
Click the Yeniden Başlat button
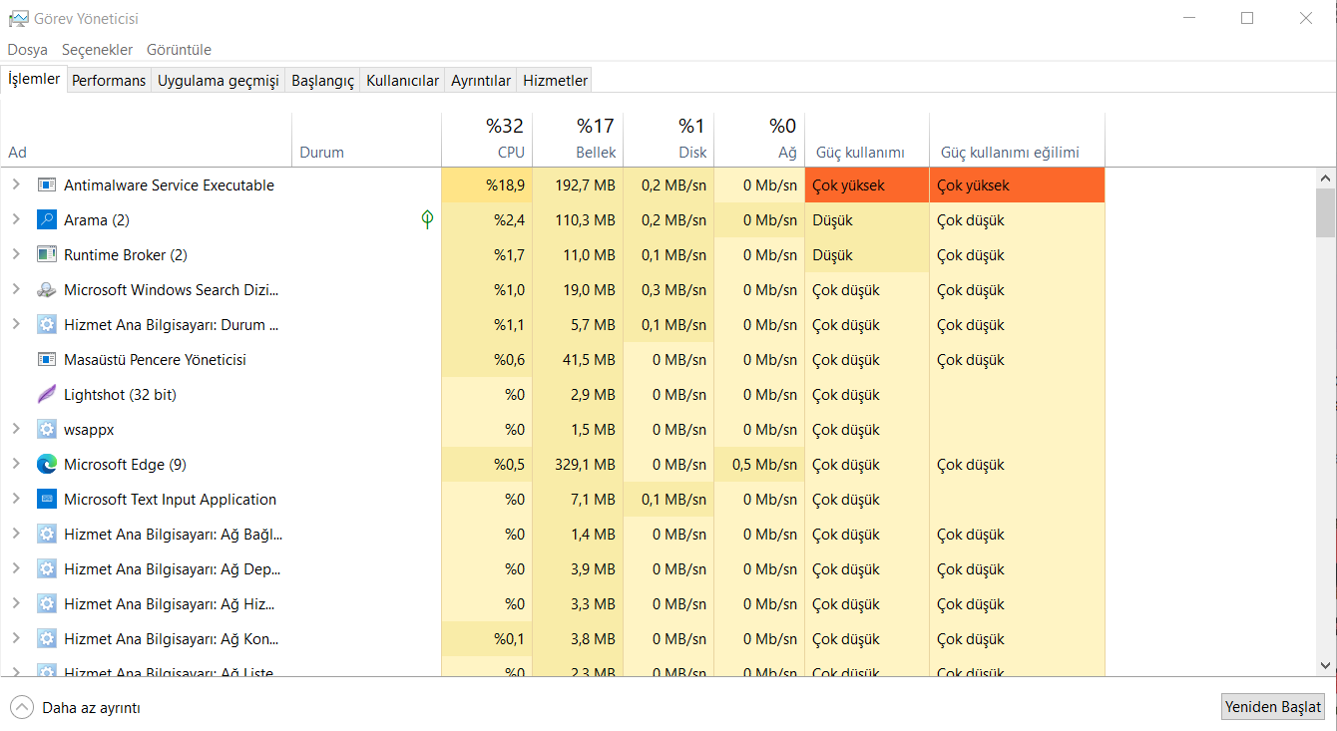pyautogui.click(x=1273, y=707)
